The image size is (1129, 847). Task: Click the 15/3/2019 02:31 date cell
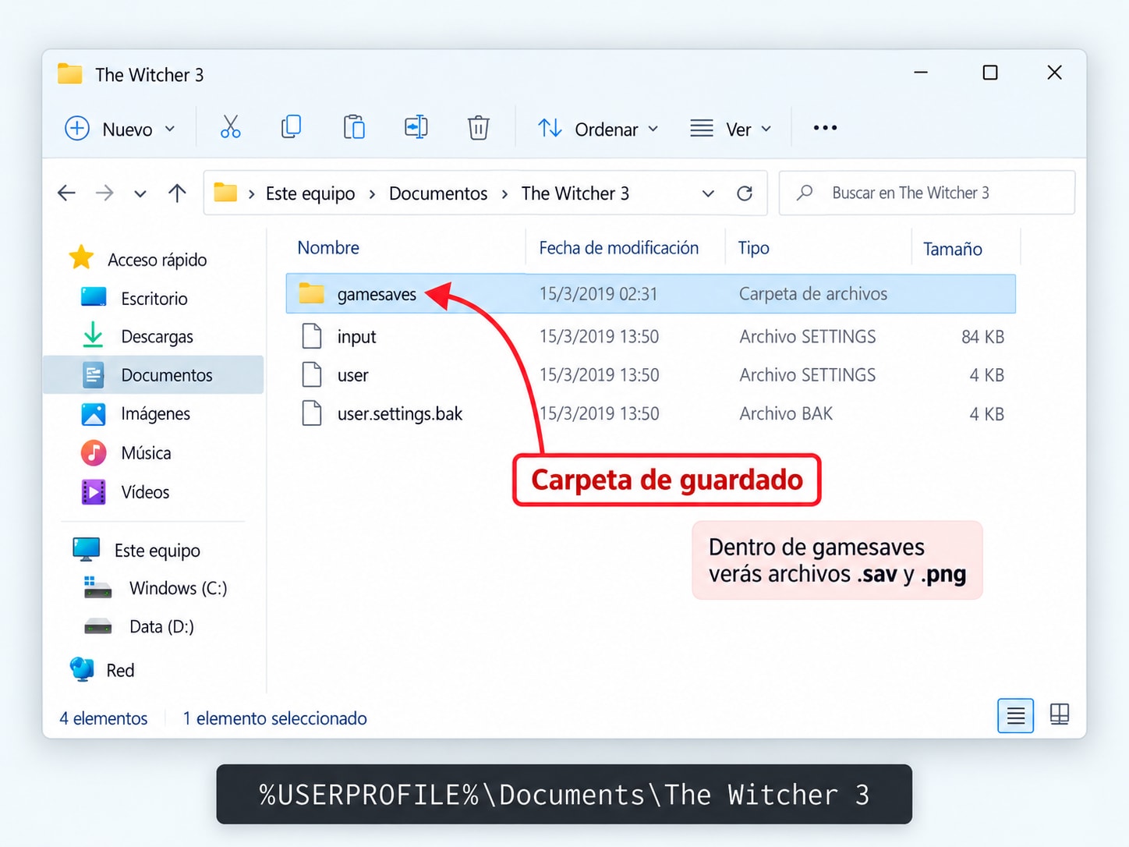click(598, 293)
